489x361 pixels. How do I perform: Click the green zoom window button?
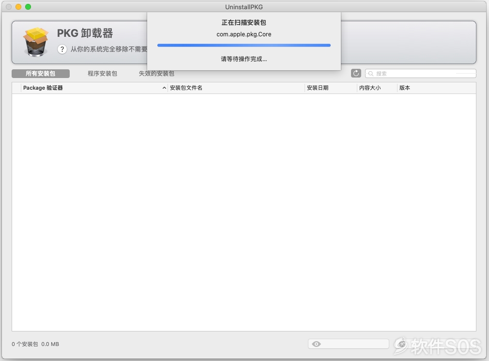point(28,7)
